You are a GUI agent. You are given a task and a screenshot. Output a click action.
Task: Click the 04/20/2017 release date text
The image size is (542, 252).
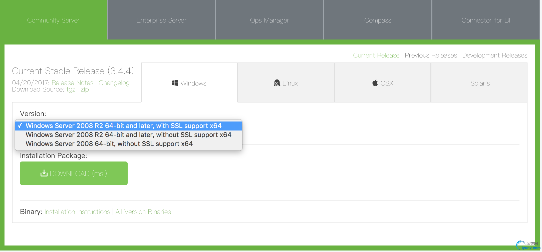coord(31,83)
